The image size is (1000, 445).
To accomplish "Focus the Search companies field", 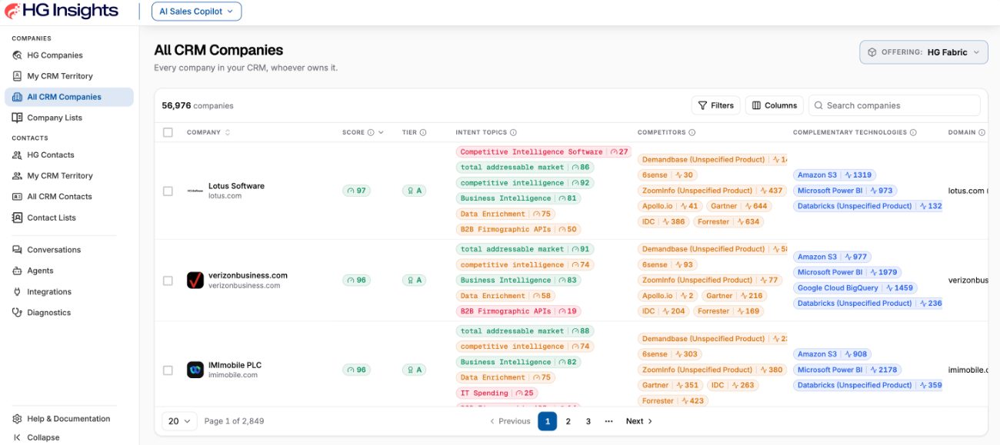I will pyautogui.click(x=895, y=105).
